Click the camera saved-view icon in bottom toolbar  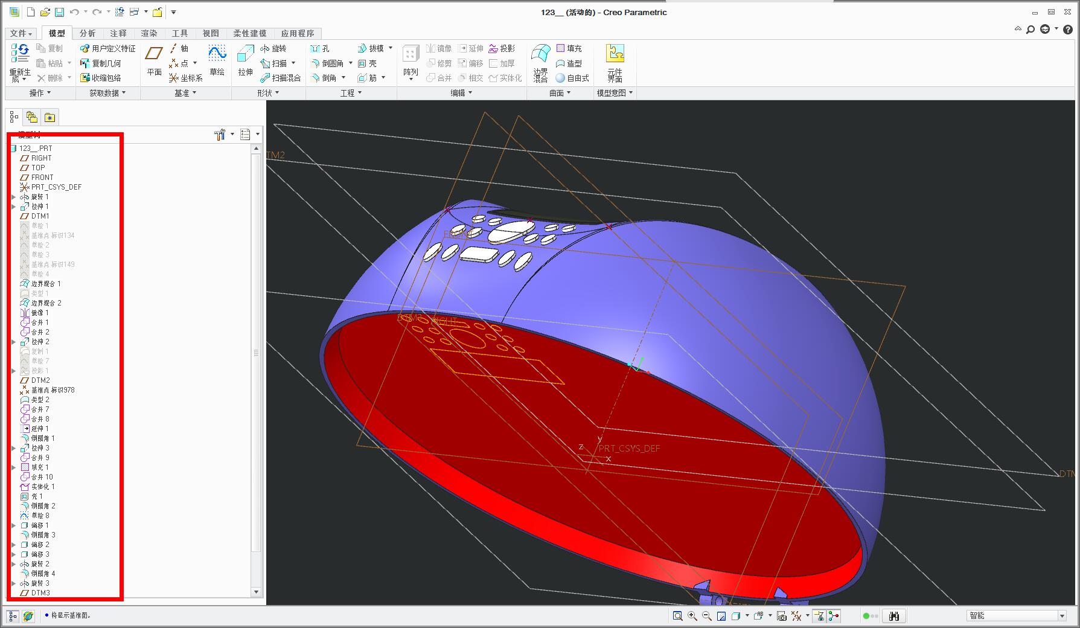[x=782, y=616]
